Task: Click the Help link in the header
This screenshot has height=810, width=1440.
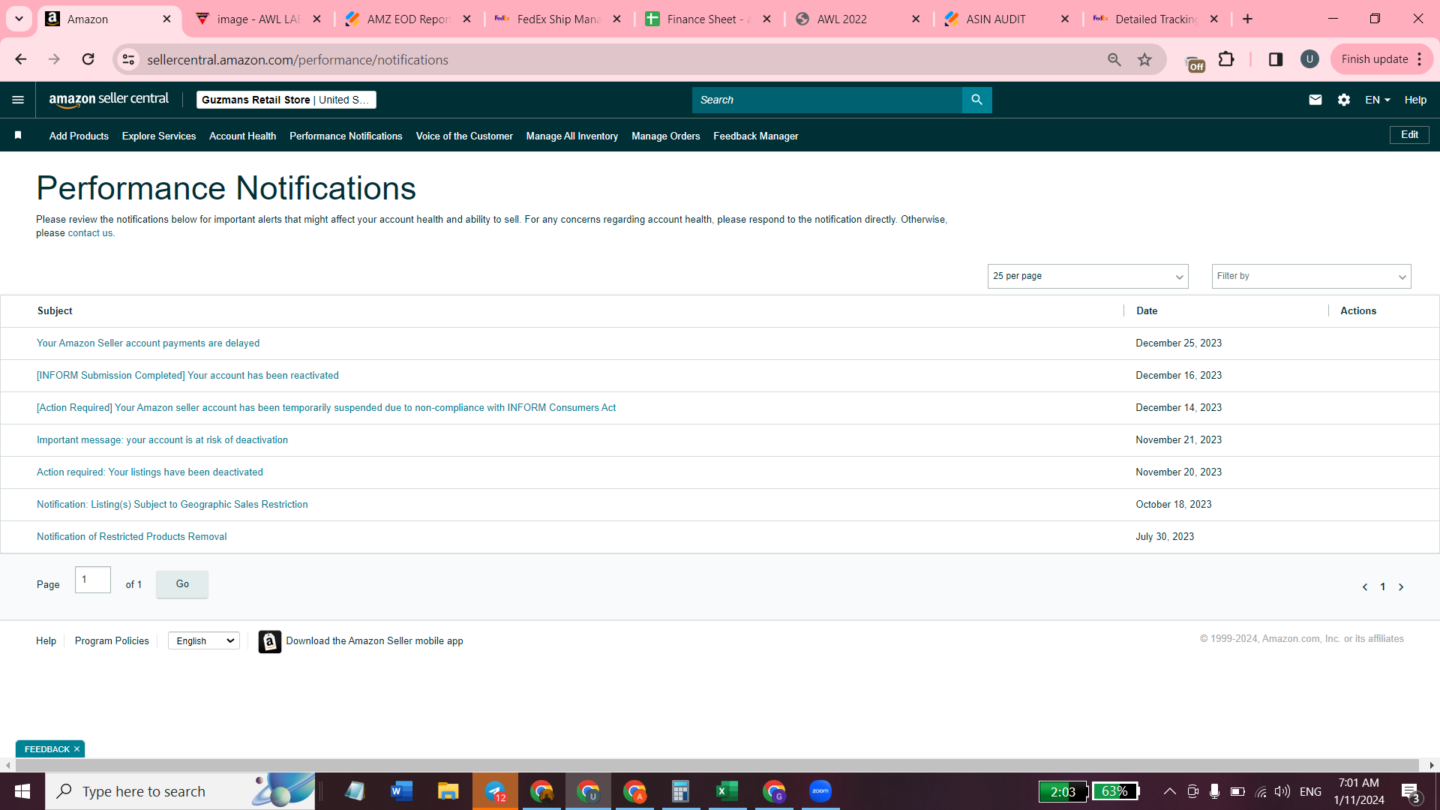Action: (1415, 100)
